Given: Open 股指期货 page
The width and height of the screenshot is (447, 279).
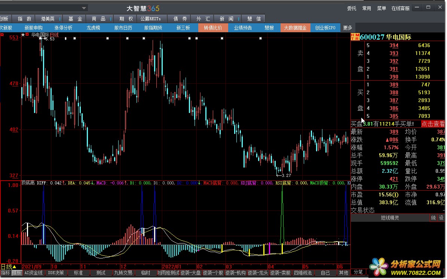Looking at the screenshot, I should 153,28.
